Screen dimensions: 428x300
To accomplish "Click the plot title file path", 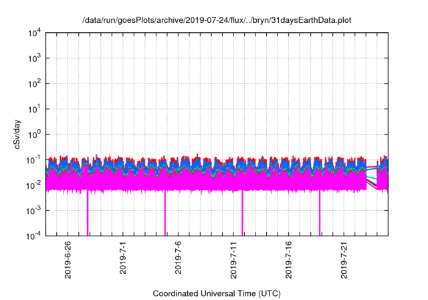I will pos(217,20).
